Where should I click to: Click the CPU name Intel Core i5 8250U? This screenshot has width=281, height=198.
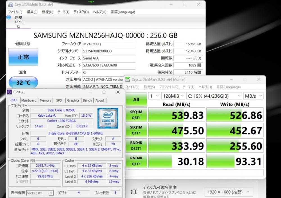pyautogui.click(x=62, y=110)
